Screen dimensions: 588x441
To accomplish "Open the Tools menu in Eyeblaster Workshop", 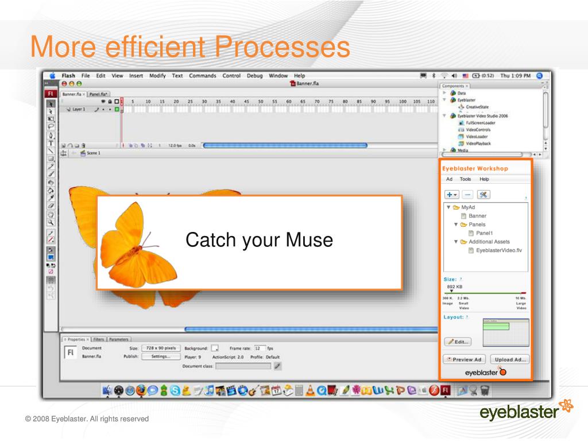I will (465, 179).
